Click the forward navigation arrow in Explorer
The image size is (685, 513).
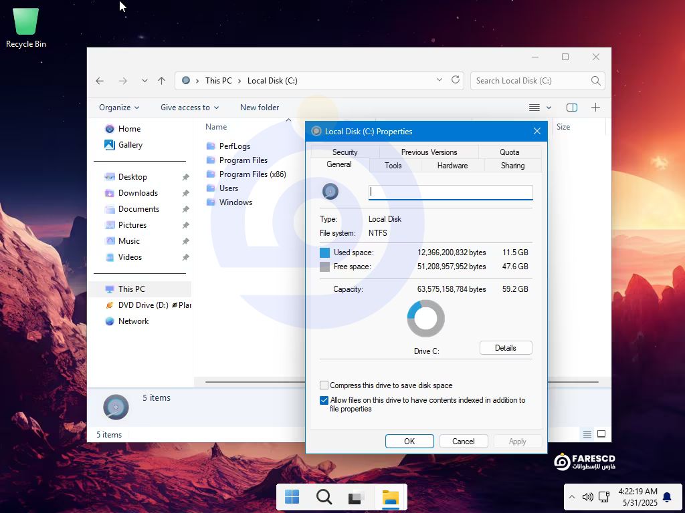(x=123, y=81)
